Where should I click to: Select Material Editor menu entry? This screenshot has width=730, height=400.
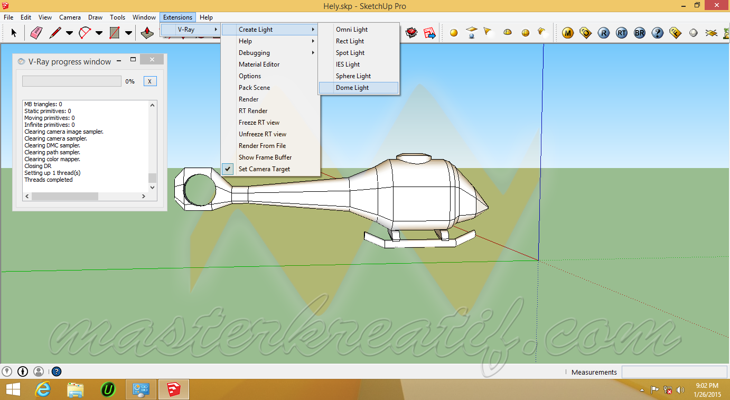(x=259, y=64)
